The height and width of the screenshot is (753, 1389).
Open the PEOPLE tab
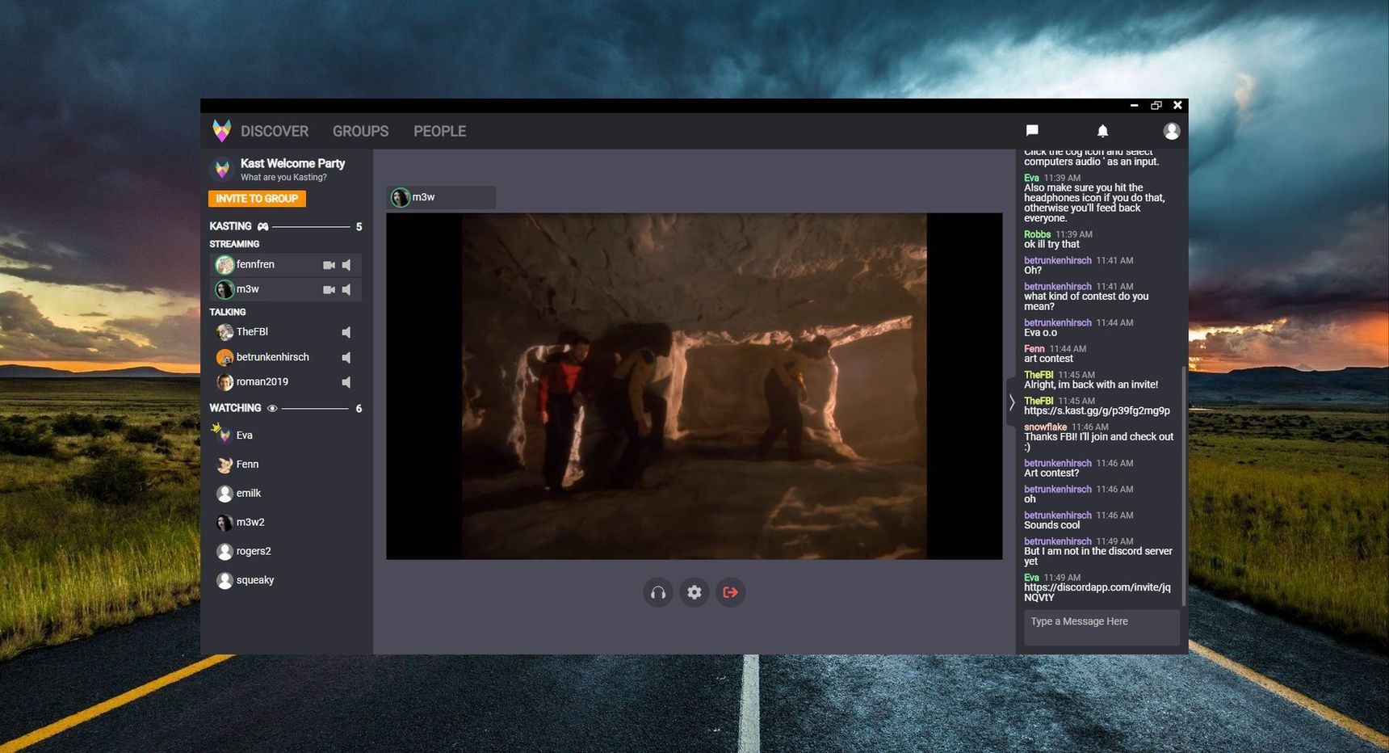click(x=440, y=131)
